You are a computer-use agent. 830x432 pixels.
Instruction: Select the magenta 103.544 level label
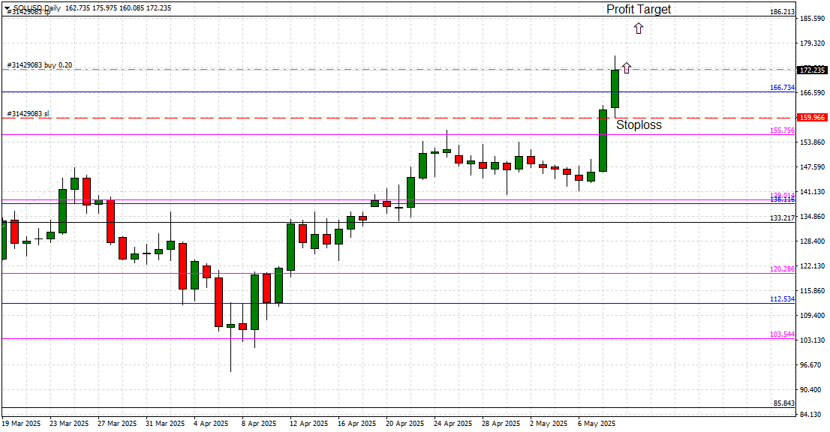click(782, 334)
